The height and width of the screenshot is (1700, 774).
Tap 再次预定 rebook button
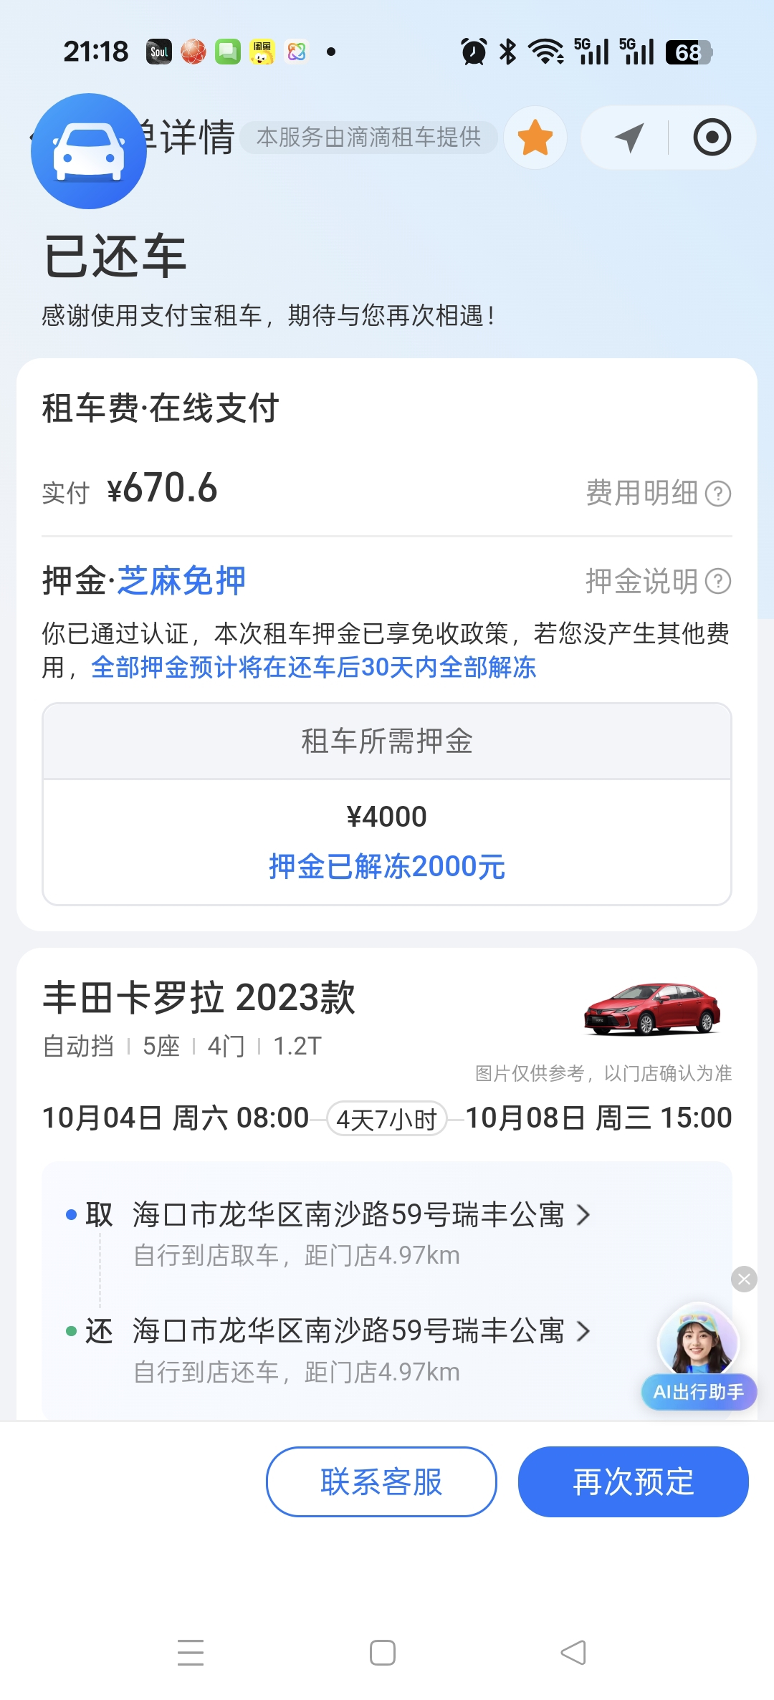pyautogui.click(x=634, y=1482)
